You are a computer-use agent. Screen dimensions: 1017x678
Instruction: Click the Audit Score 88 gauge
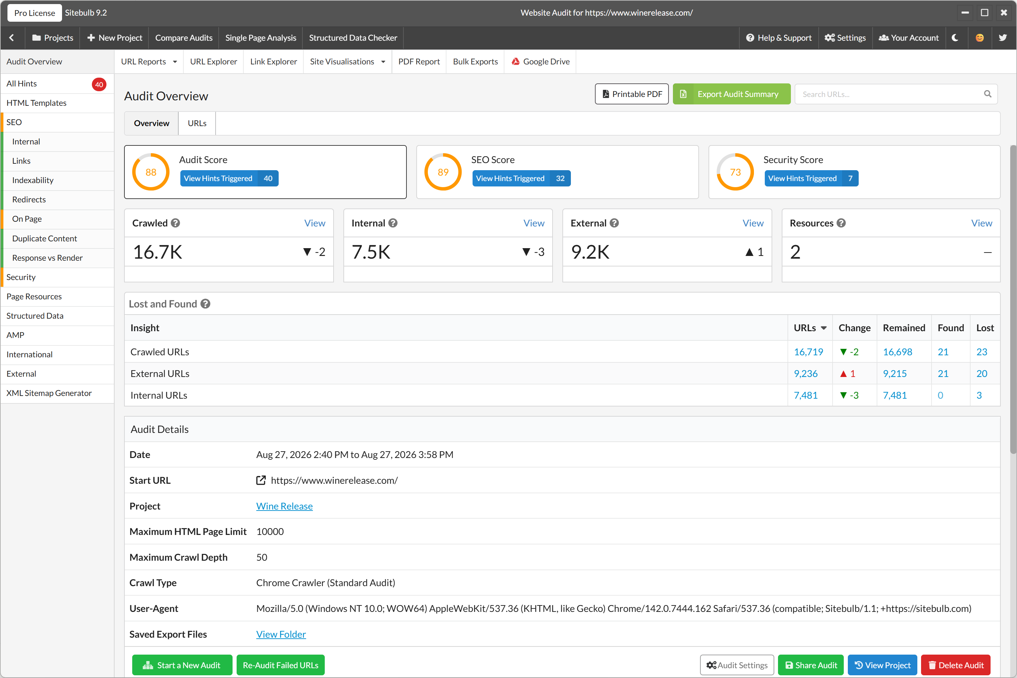point(151,172)
